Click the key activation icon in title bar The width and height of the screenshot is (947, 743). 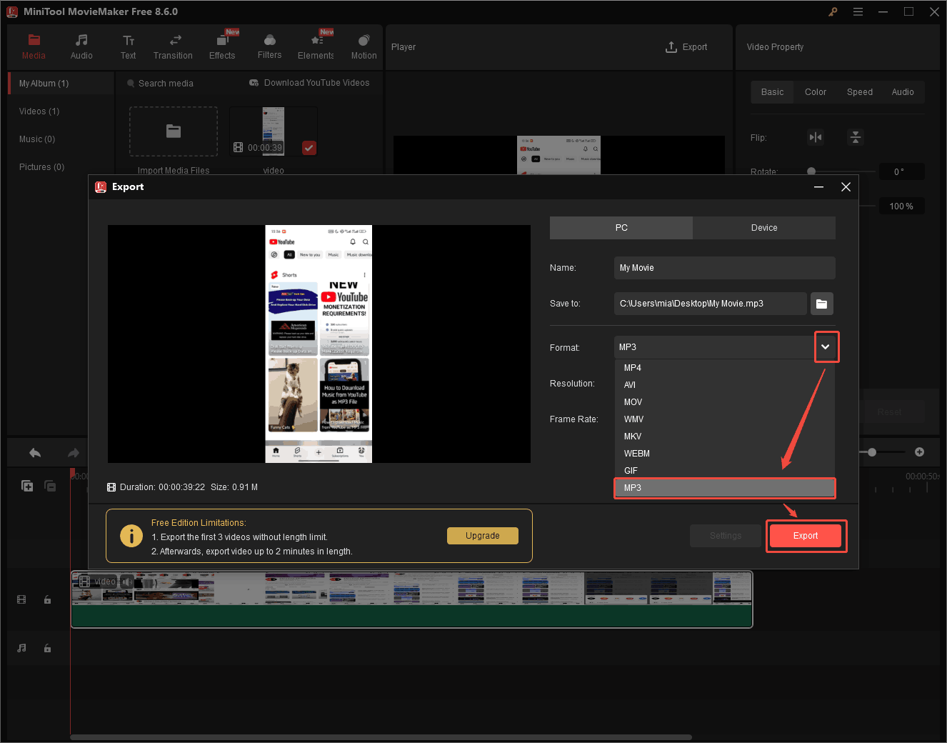pos(833,11)
